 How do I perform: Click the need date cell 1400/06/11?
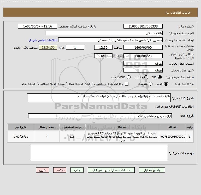[x=21, y=137]
